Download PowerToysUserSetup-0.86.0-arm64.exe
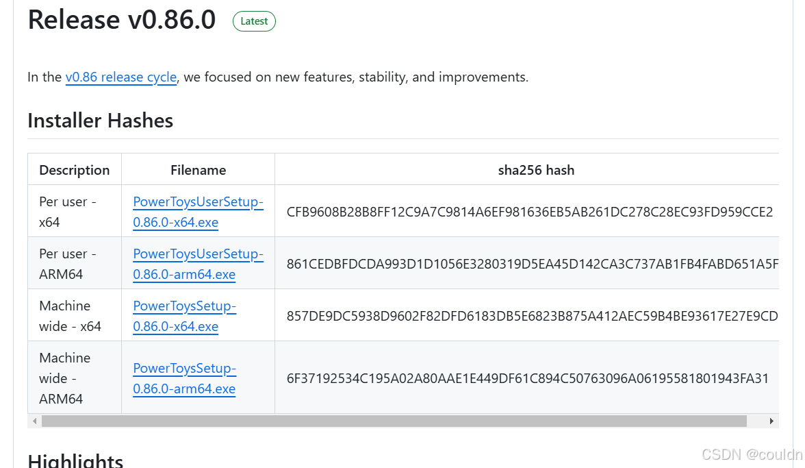Viewport: 805px width, 468px height. pyautogui.click(x=198, y=264)
